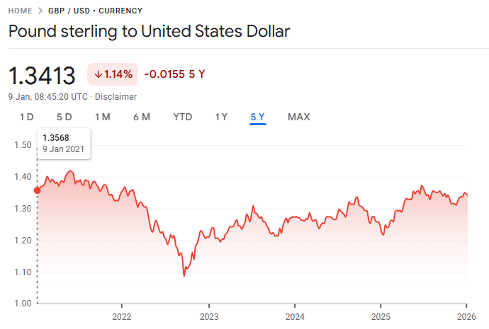Click the 2022 label on the x-axis
The height and width of the screenshot is (329, 489).
coord(122,316)
